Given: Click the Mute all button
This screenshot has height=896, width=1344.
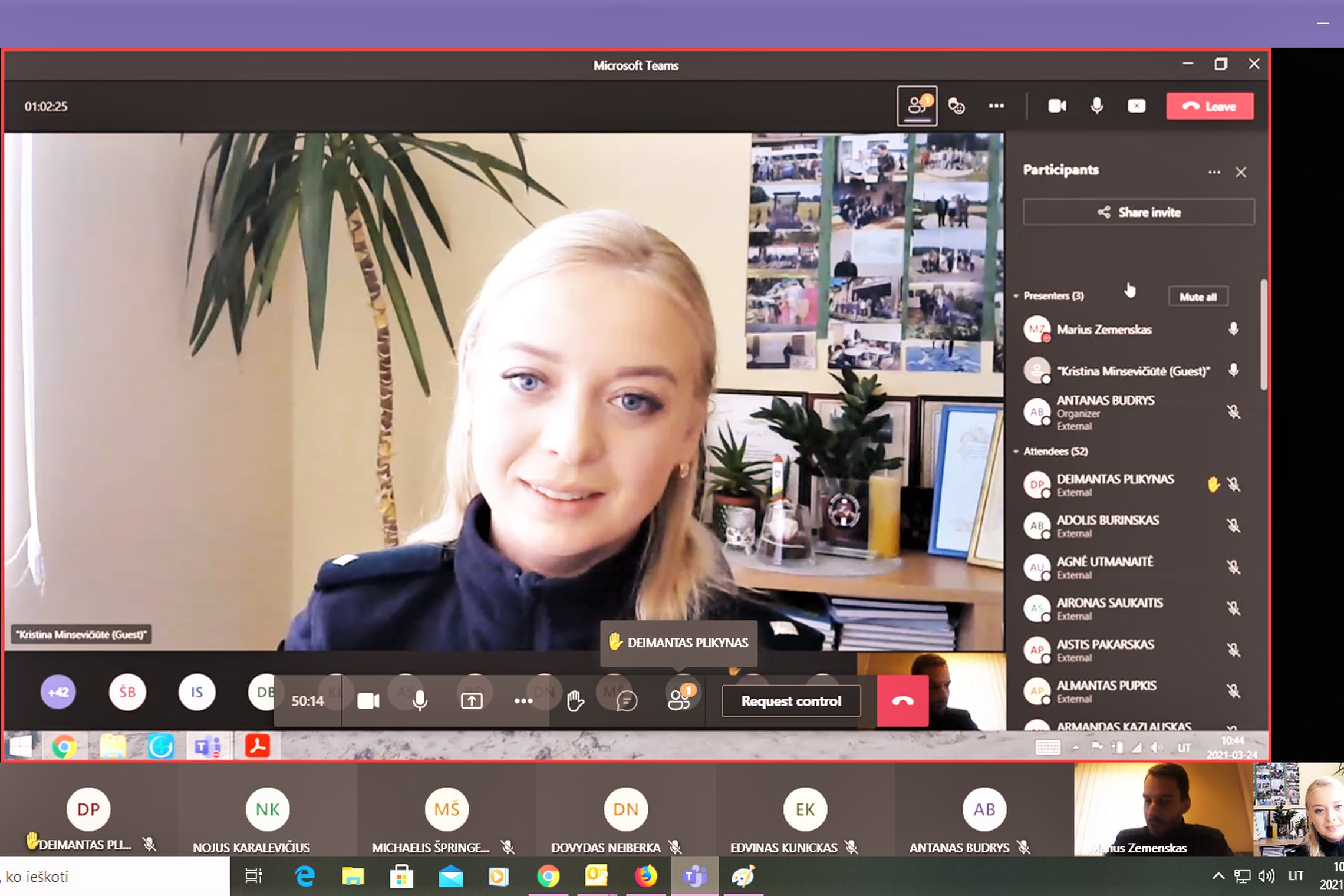Looking at the screenshot, I should (x=1198, y=297).
